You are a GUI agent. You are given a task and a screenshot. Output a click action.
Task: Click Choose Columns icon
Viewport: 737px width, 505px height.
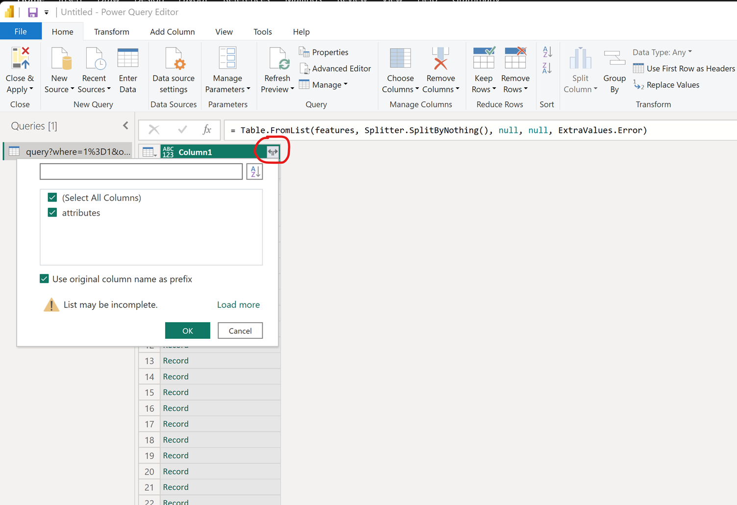tap(400, 59)
